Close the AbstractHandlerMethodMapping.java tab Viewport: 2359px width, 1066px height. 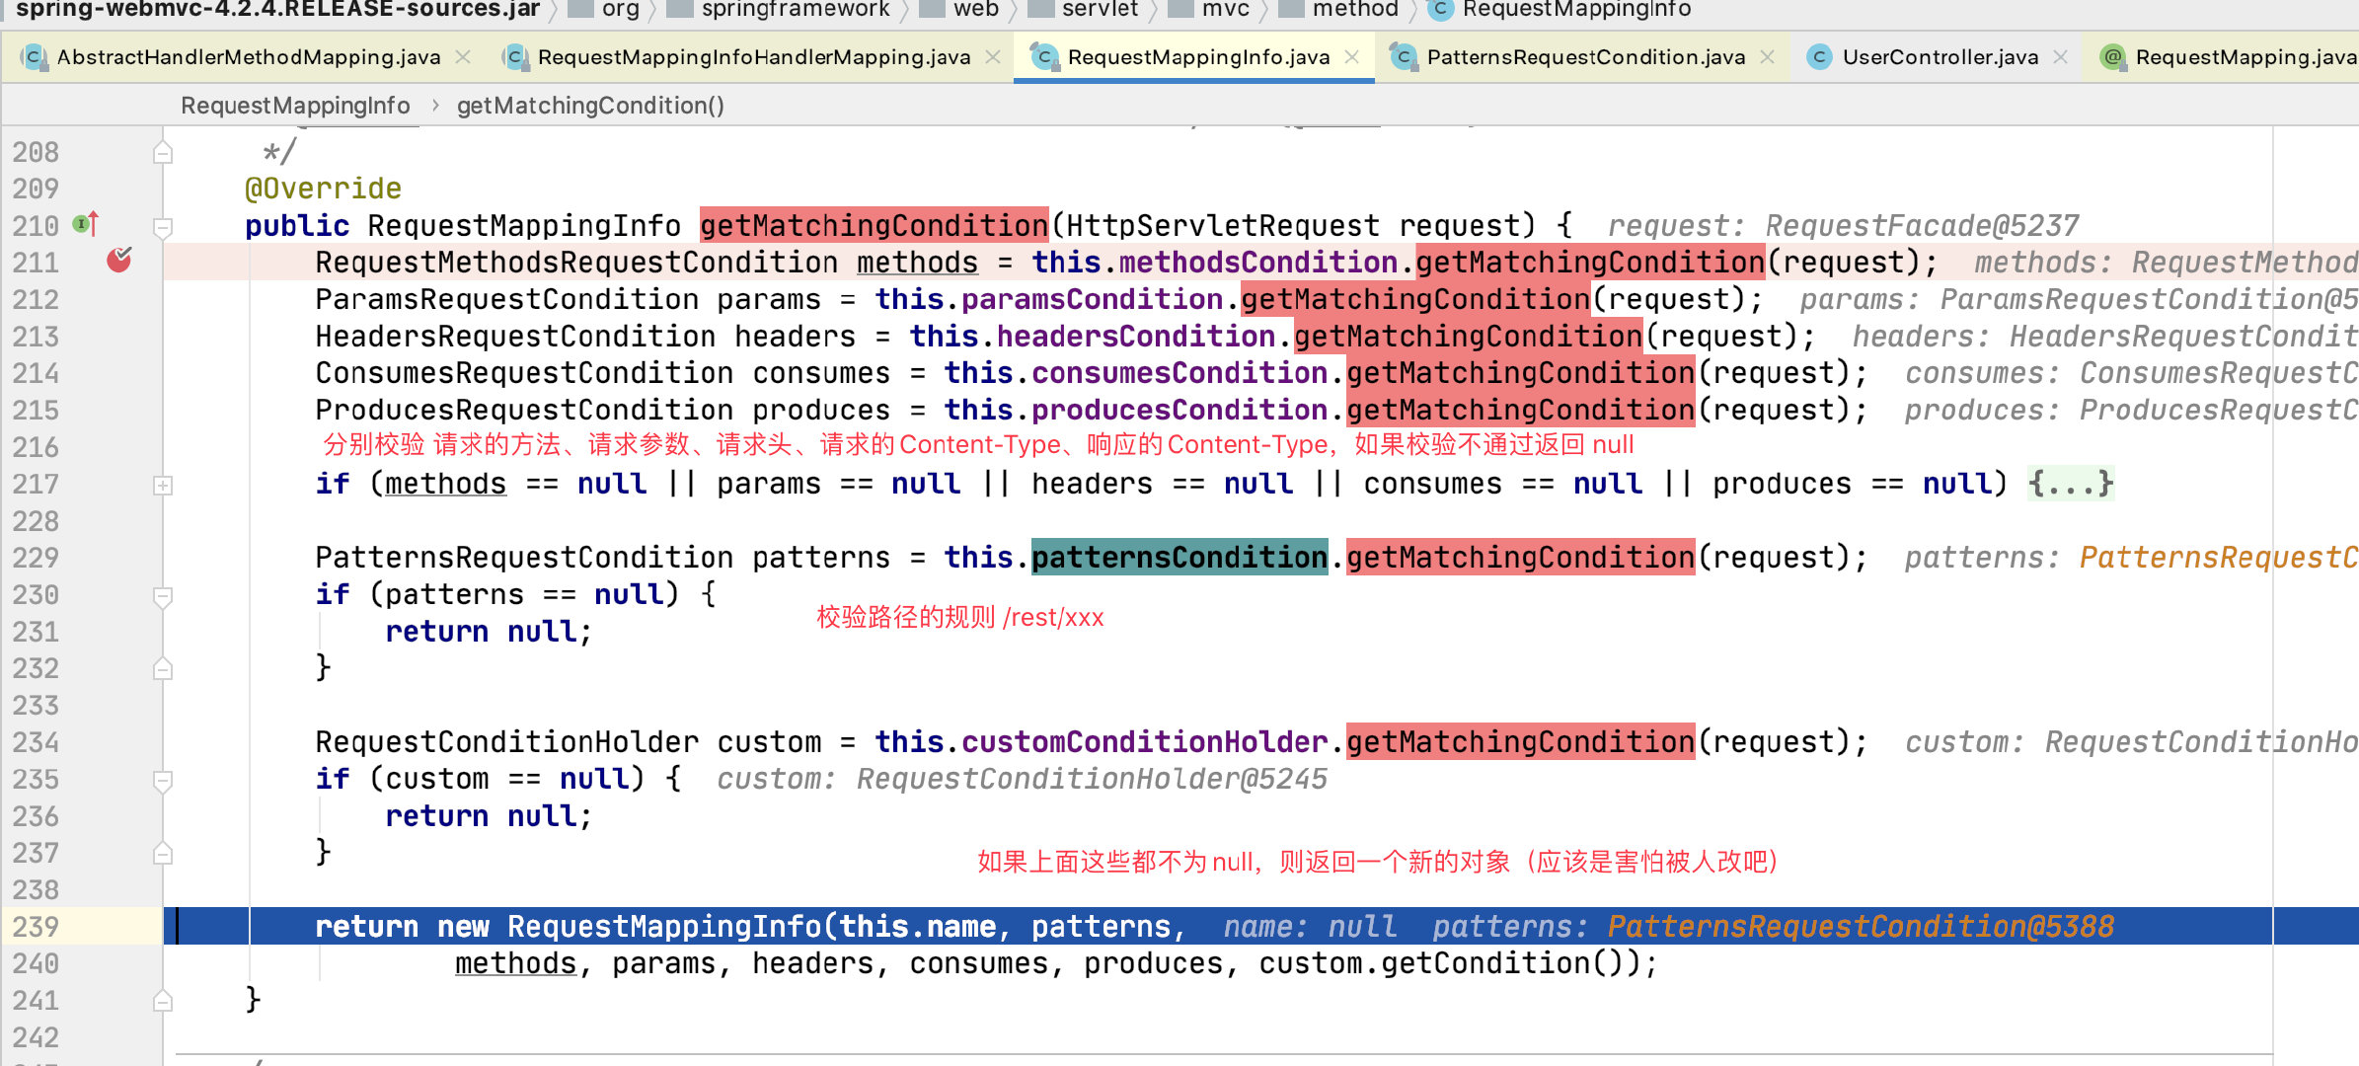pyautogui.click(x=463, y=57)
